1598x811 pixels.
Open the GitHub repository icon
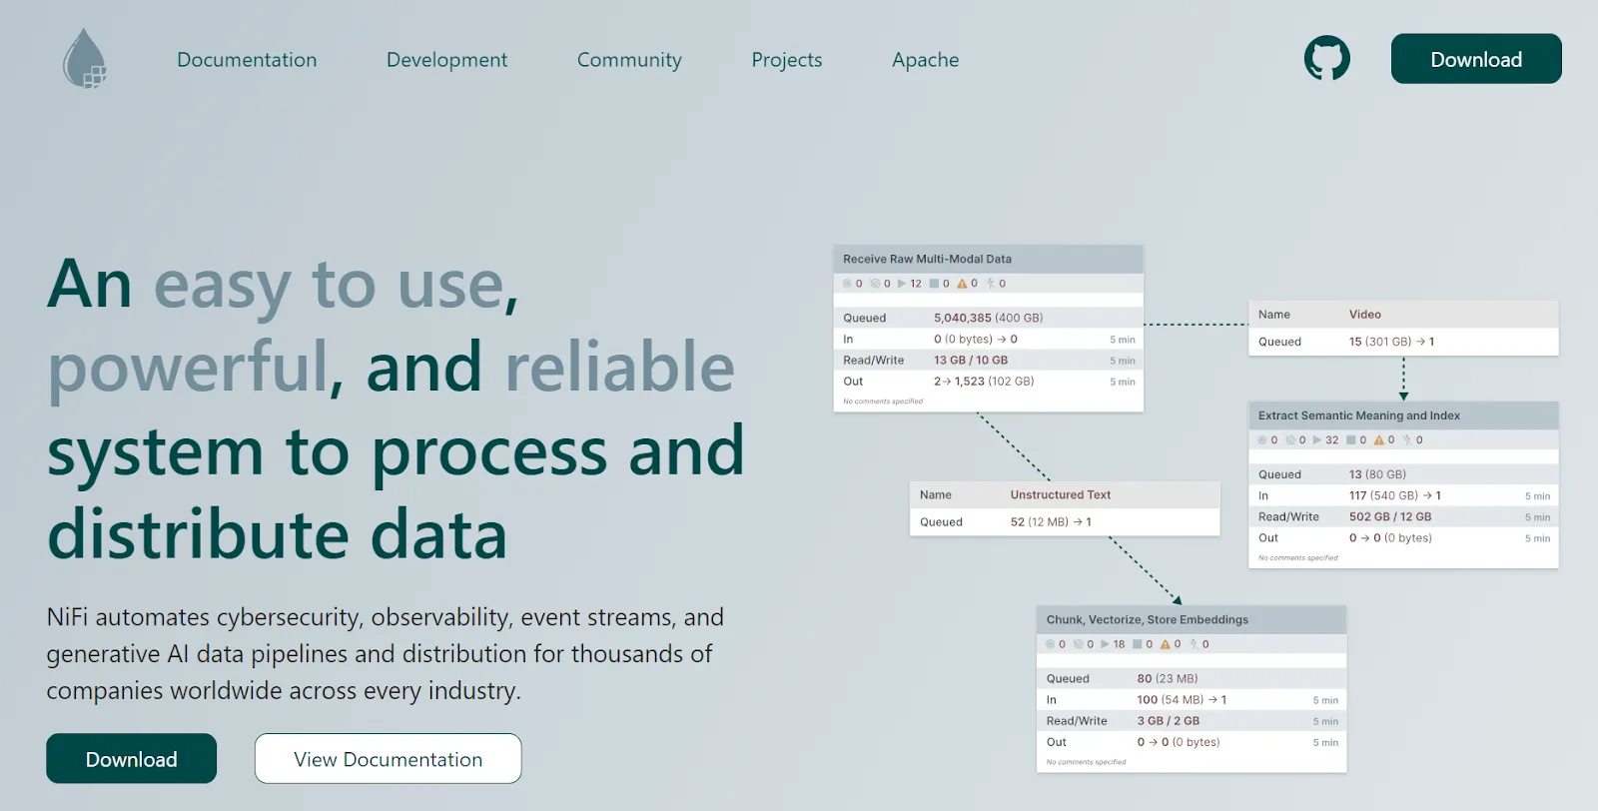pos(1326,59)
